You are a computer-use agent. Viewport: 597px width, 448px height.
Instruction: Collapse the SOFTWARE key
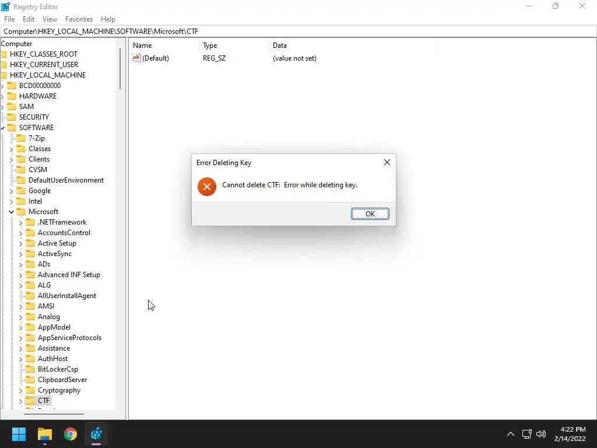click(3, 128)
